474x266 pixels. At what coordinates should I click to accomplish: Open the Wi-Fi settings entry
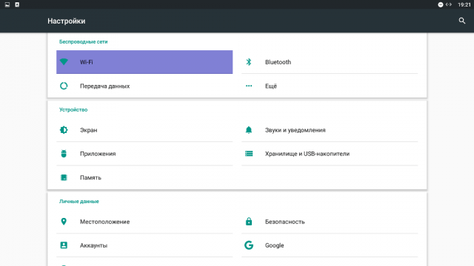tap(144, 62)
